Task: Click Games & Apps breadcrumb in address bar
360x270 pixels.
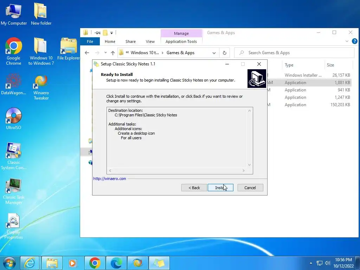Action: tap(180, 53)
